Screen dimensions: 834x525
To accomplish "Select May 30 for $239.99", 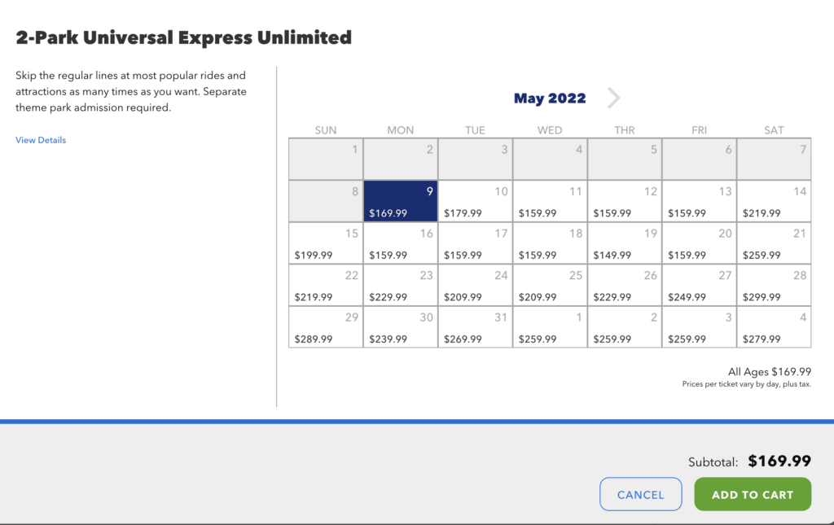I will [401, 327].
